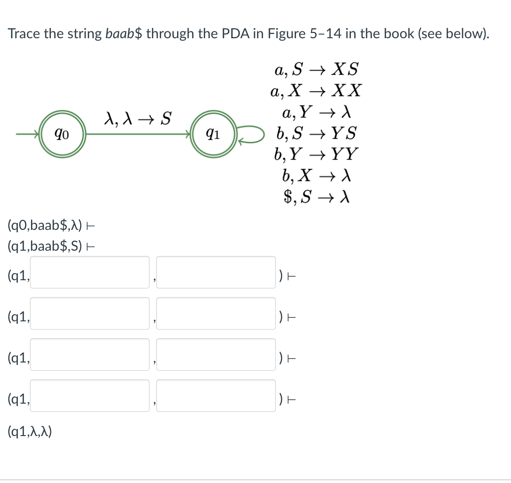Click the third row stack field

(x=216, y=355)
